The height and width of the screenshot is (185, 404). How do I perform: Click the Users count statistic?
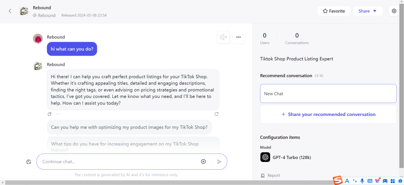264,38
